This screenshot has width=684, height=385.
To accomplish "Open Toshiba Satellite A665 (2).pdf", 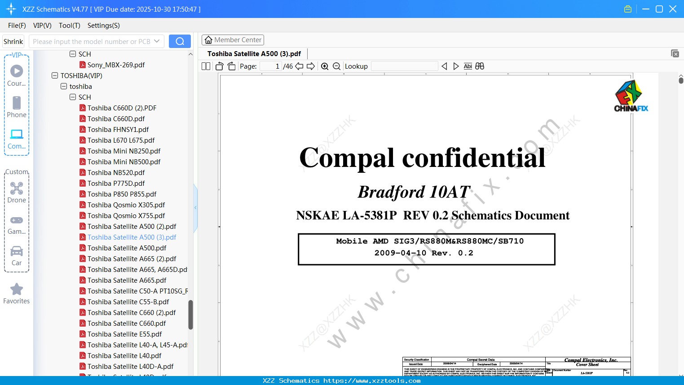I will pos(132,258).
